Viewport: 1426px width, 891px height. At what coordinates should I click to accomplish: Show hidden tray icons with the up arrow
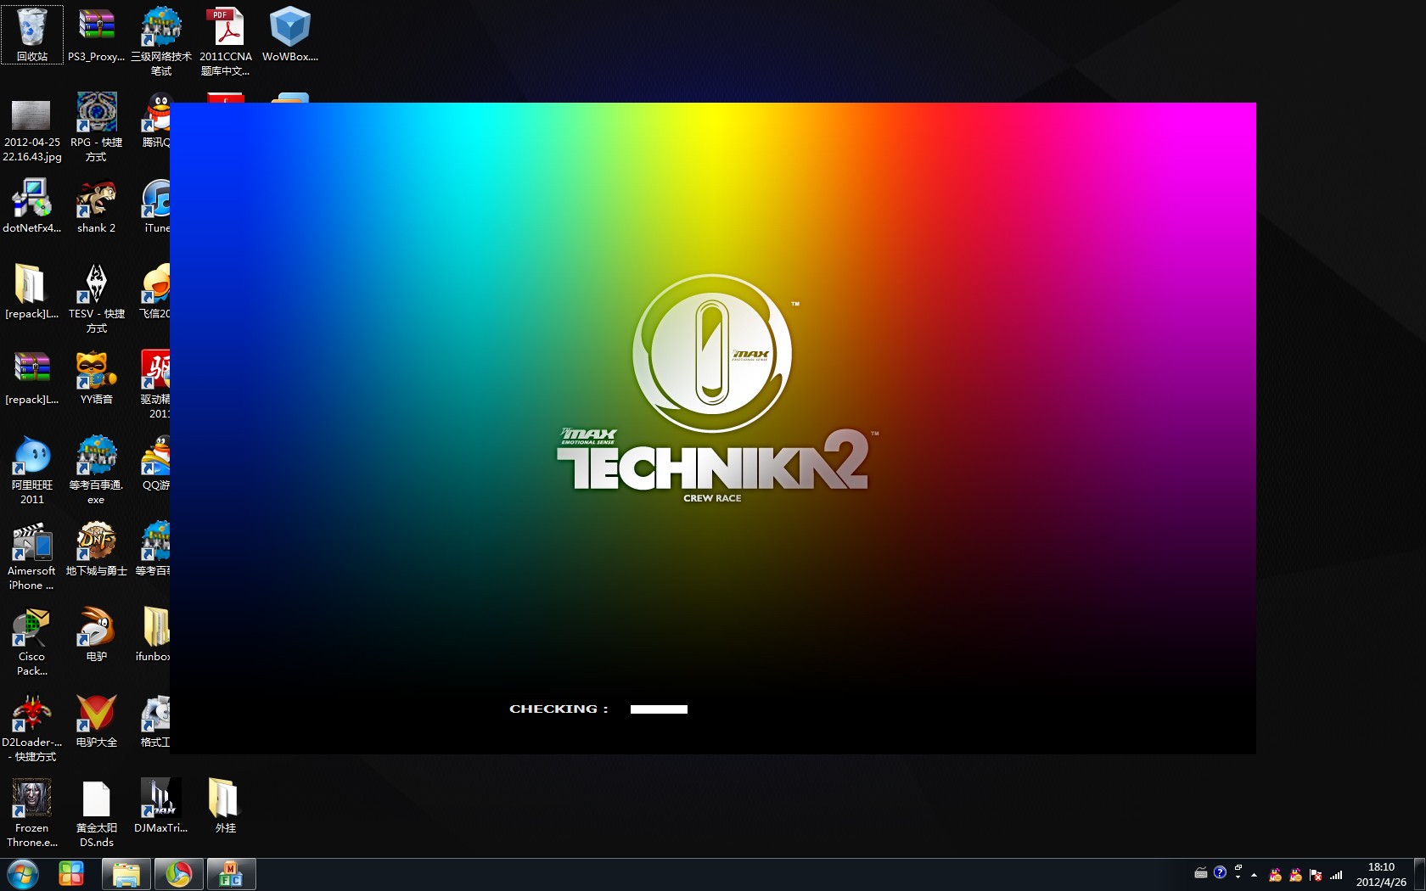[1254, 875]
